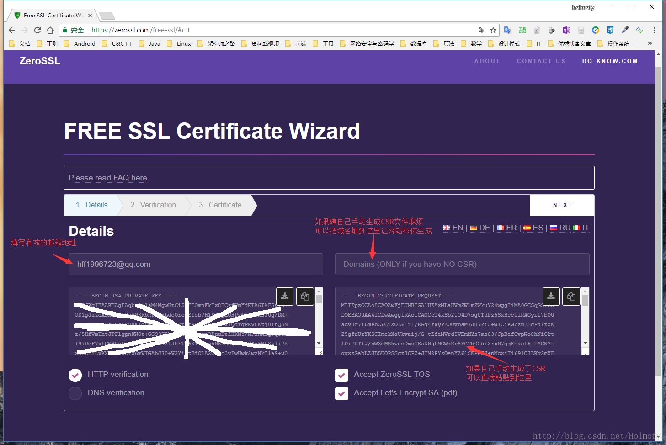Bookmark page with the star icon
Image resolution: width=666 pixels, height=445 pixels.
pos(493,30)
